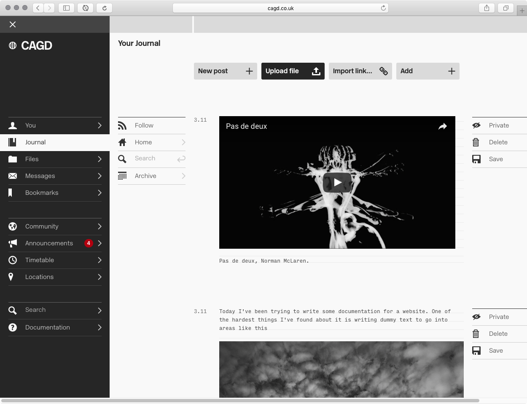Click the sidebar Search magnifier icon
The width and height of the screenshot is (527, 404).
click(x=13, y=311)
